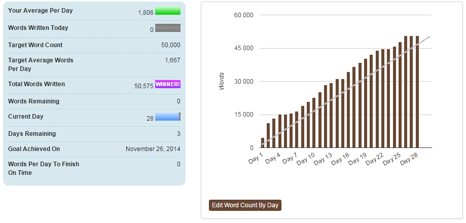Viewport: 466px width, 223px height.
Task: Click the green Average Per Day progress bar
Action: coord(168,11)
